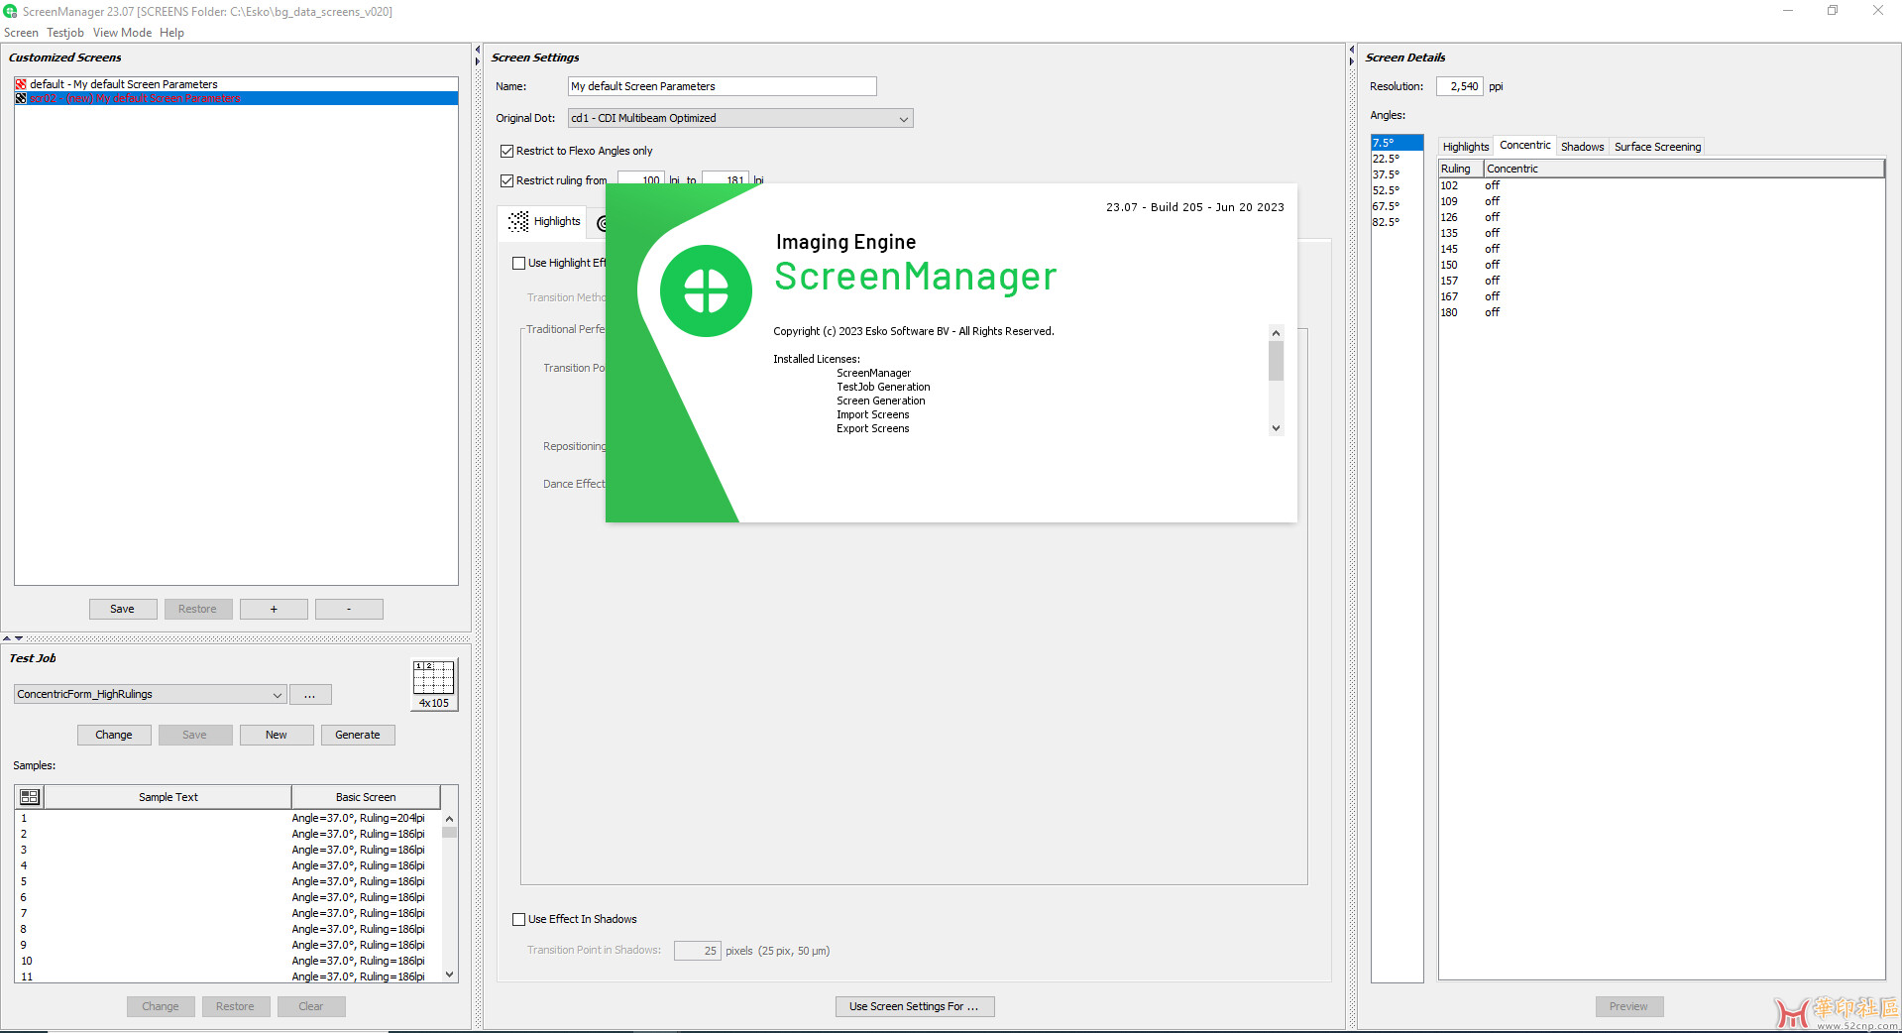Click Use Screen Settings For ... button

click(915, 1006)
